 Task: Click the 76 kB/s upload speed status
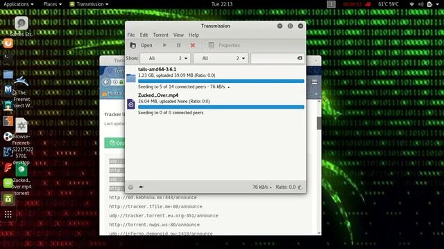(x=262, y=187)
